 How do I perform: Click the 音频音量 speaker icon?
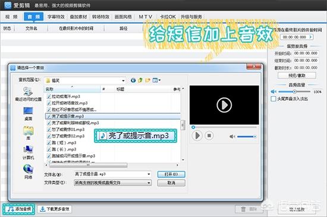pos(273,91)
